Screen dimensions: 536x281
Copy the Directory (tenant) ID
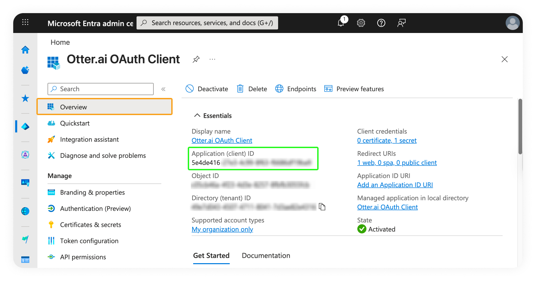coord(322,207)
